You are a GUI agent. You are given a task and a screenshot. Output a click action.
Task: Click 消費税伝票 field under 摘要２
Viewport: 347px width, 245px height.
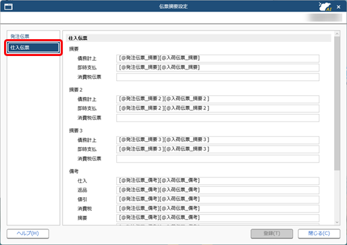pos(217,118)
